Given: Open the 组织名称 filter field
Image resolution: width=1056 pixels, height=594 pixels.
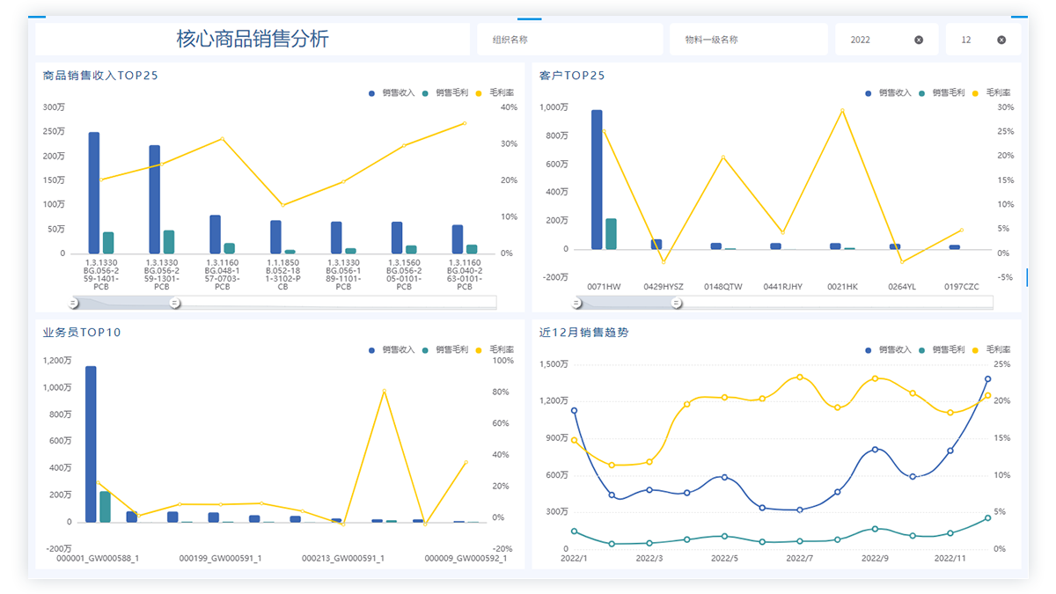Looking at the screenshot, I should click(570, 40).
